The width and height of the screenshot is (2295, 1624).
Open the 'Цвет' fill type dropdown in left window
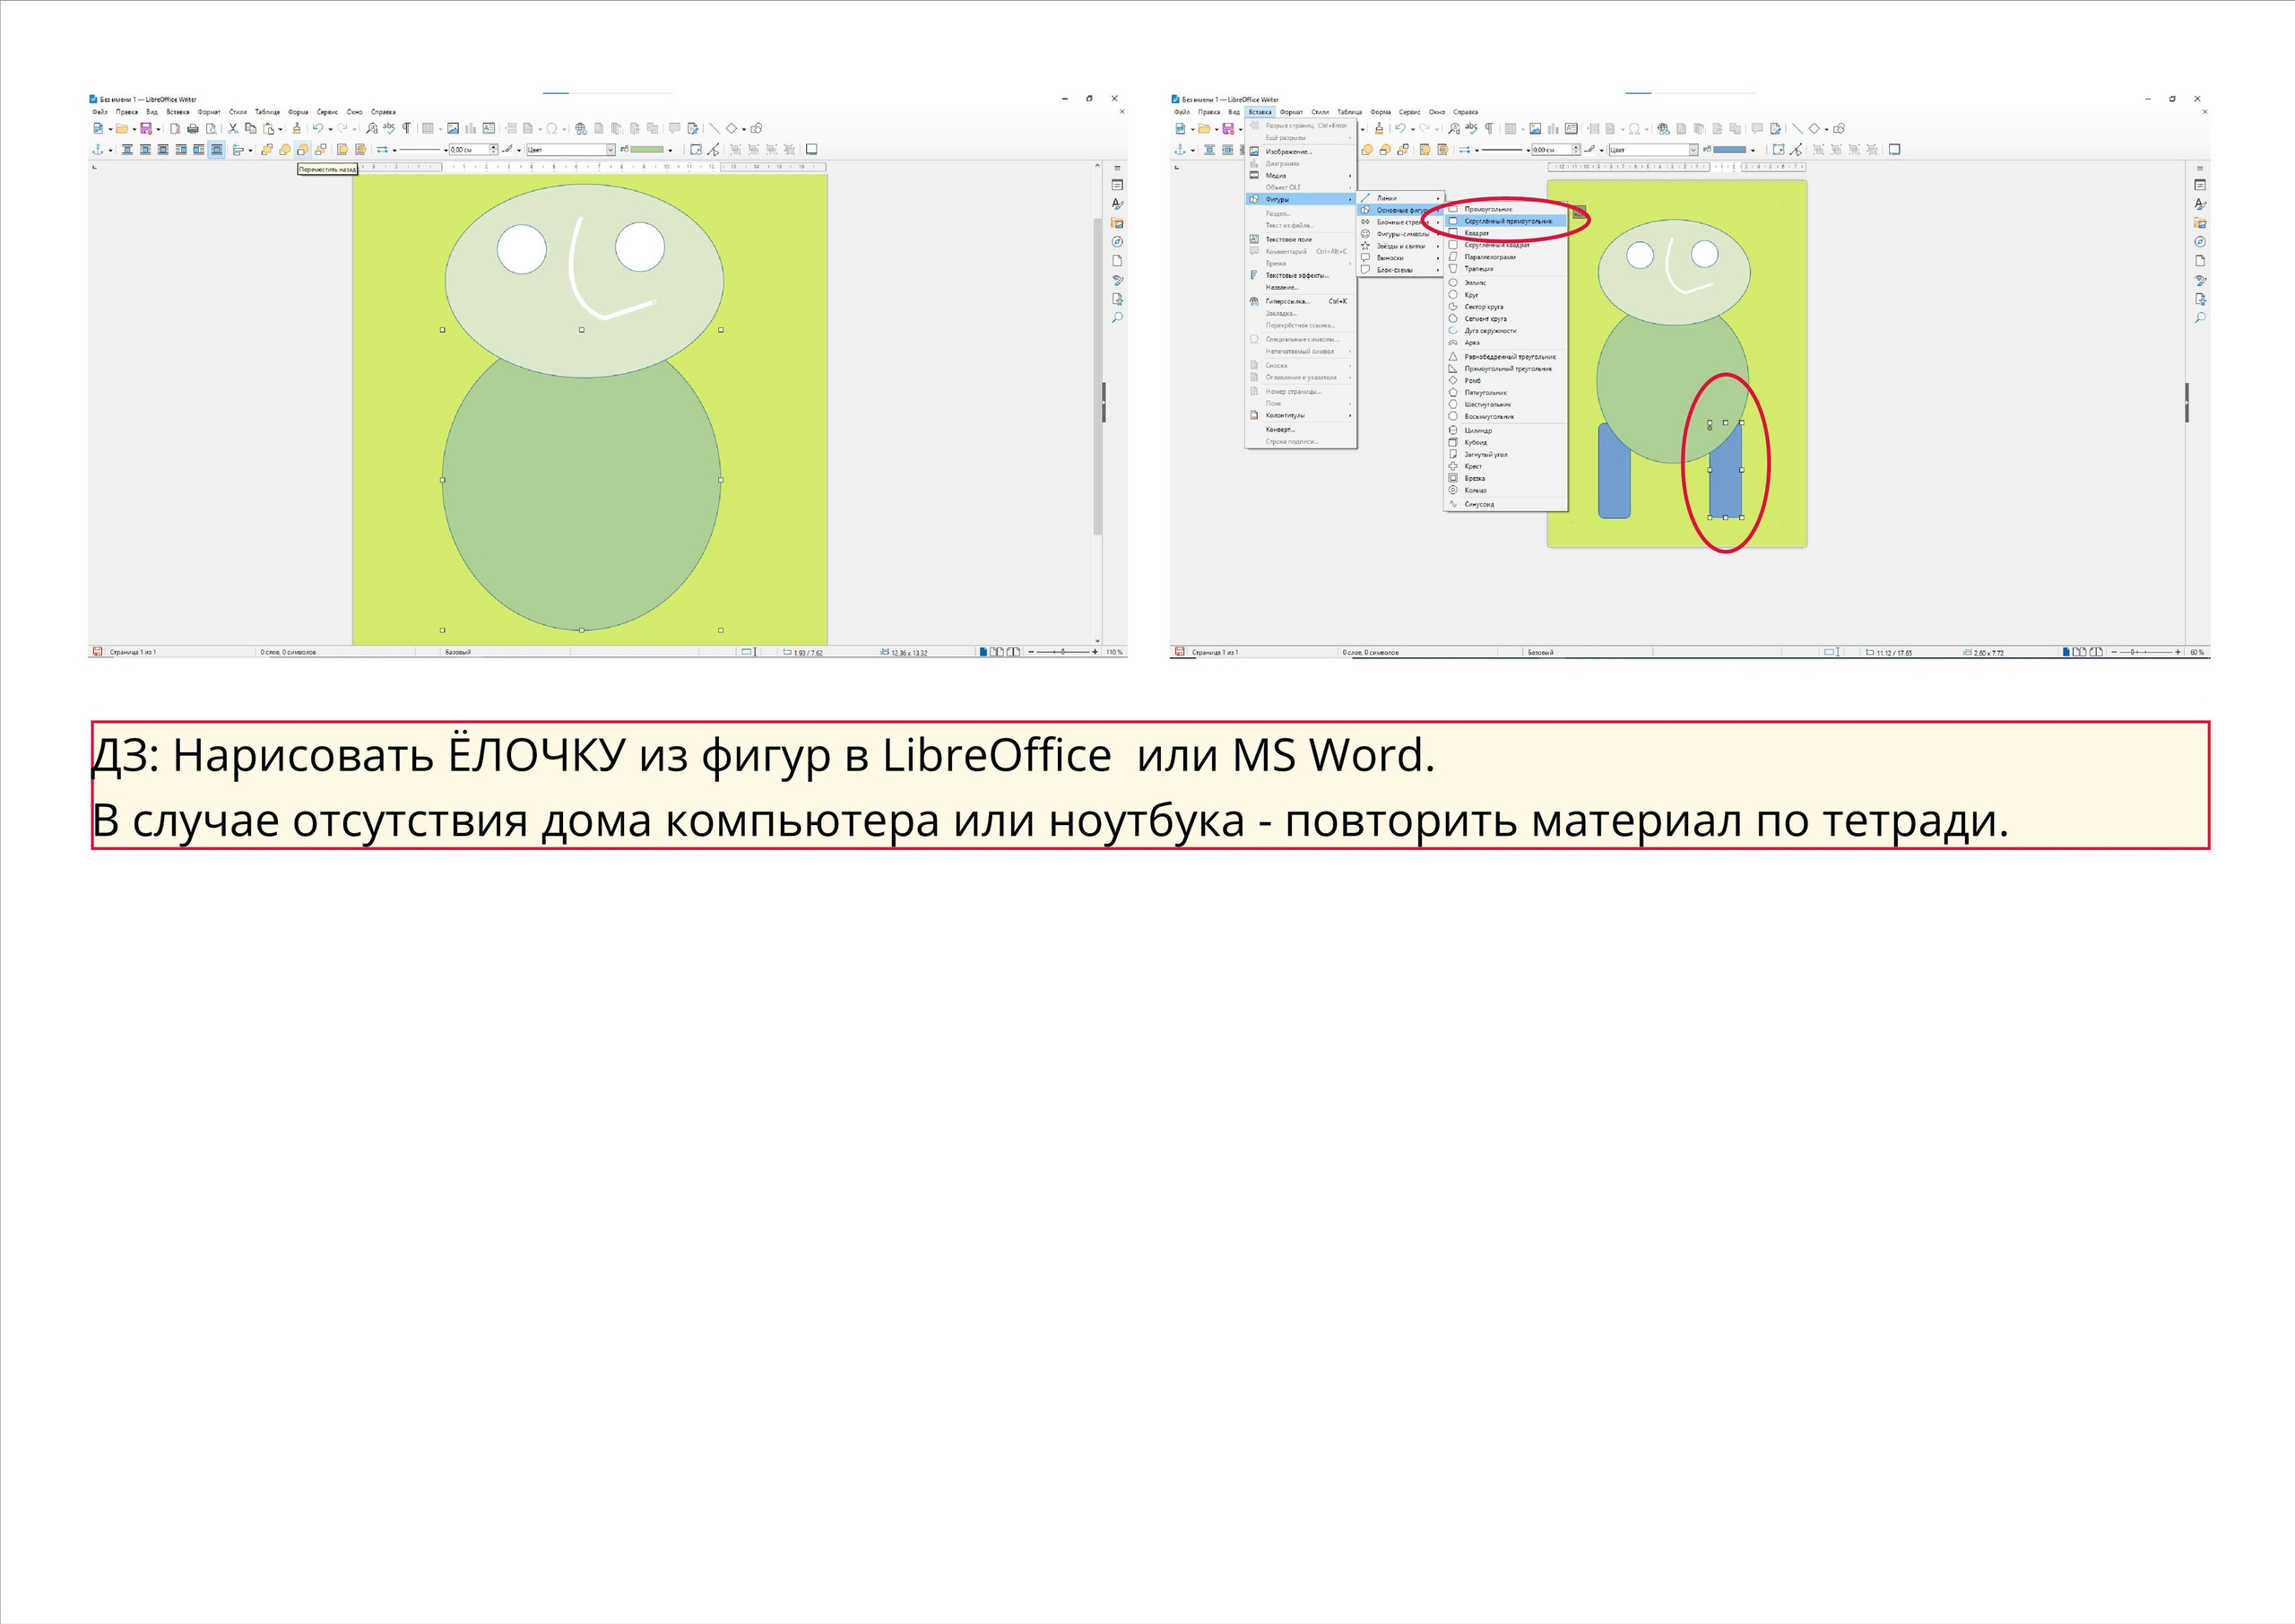coord(611,150)
